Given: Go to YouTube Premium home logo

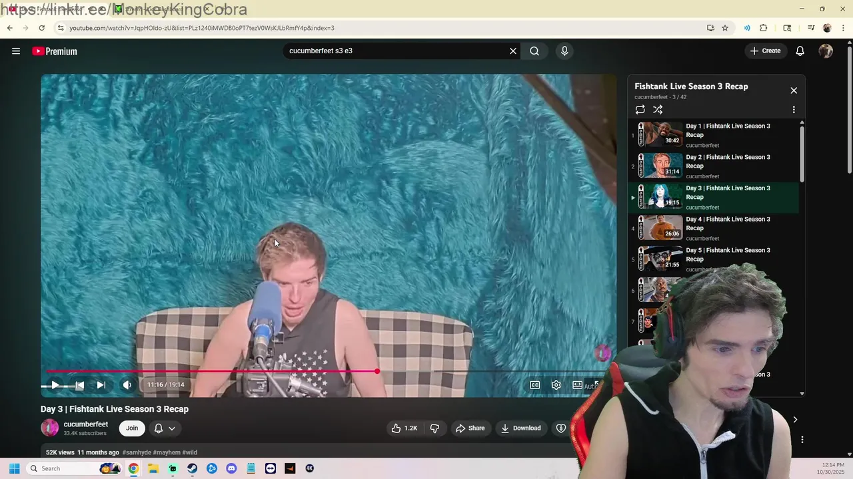Looking at the screenshot, I should coord(55,51).
